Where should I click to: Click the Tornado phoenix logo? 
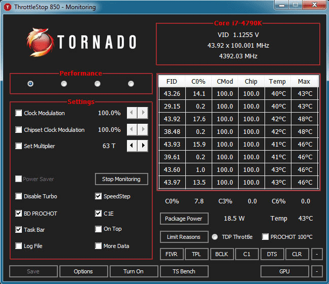click(40, 42)
